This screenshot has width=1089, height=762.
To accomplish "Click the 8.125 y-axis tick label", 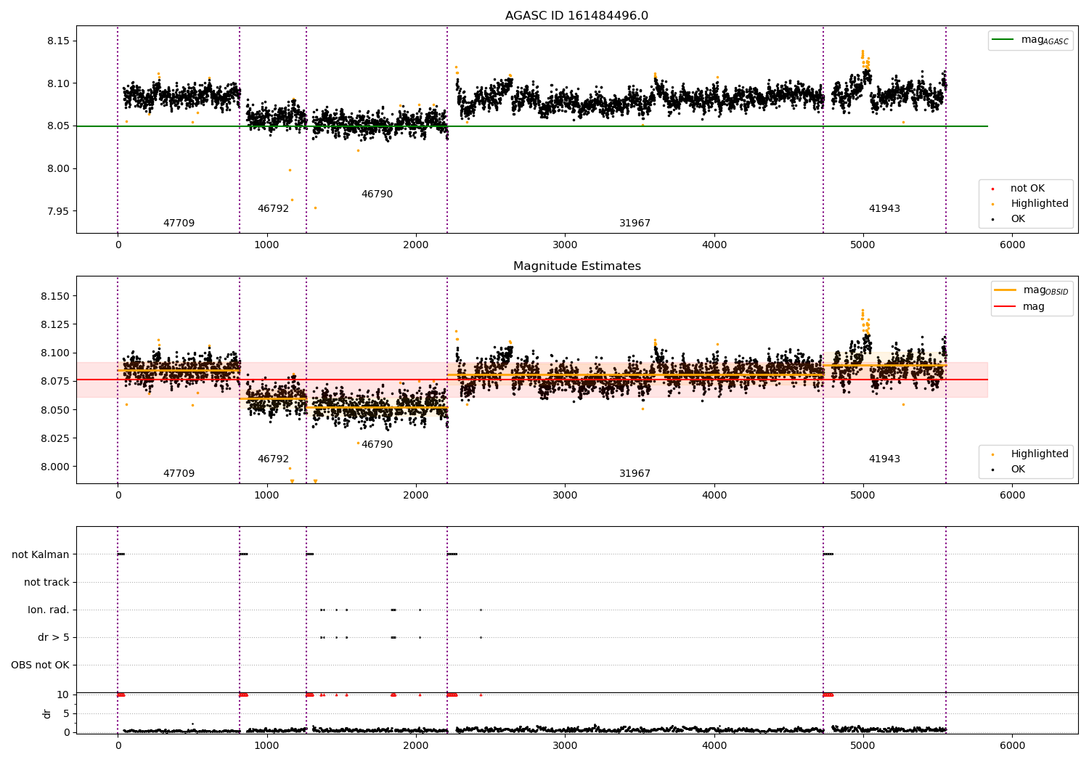I will tap(56, 324).
